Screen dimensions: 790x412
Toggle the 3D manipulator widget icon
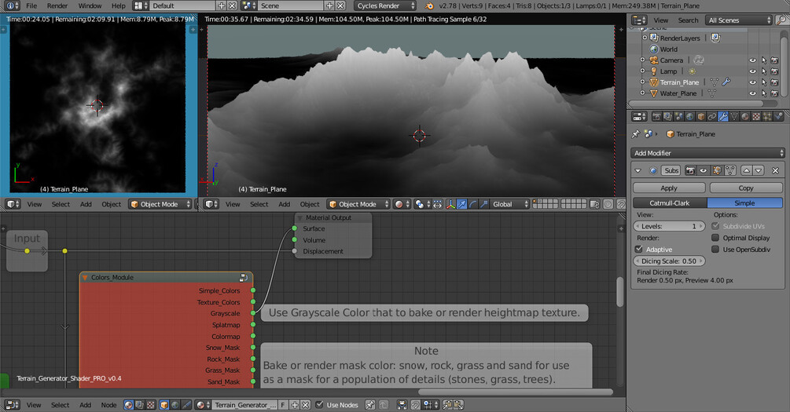[450, 204]
